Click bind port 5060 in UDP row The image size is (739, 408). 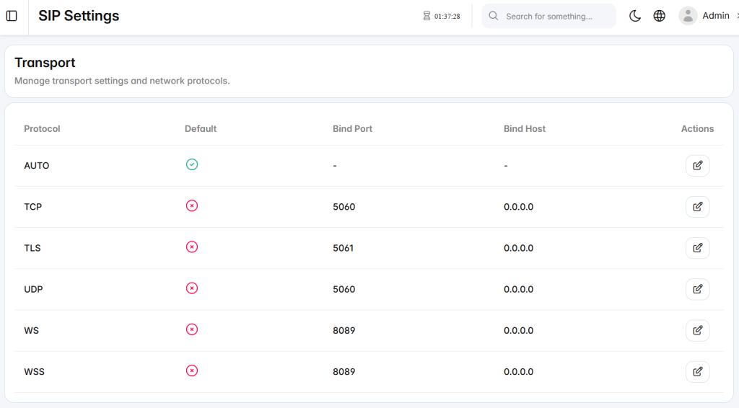point(344,289)
